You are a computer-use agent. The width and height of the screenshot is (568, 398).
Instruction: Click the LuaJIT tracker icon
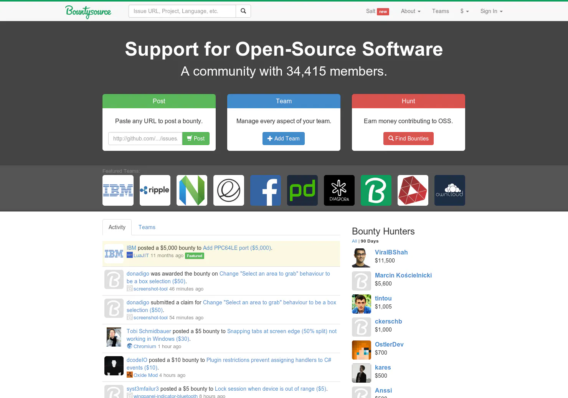[130, 255]
